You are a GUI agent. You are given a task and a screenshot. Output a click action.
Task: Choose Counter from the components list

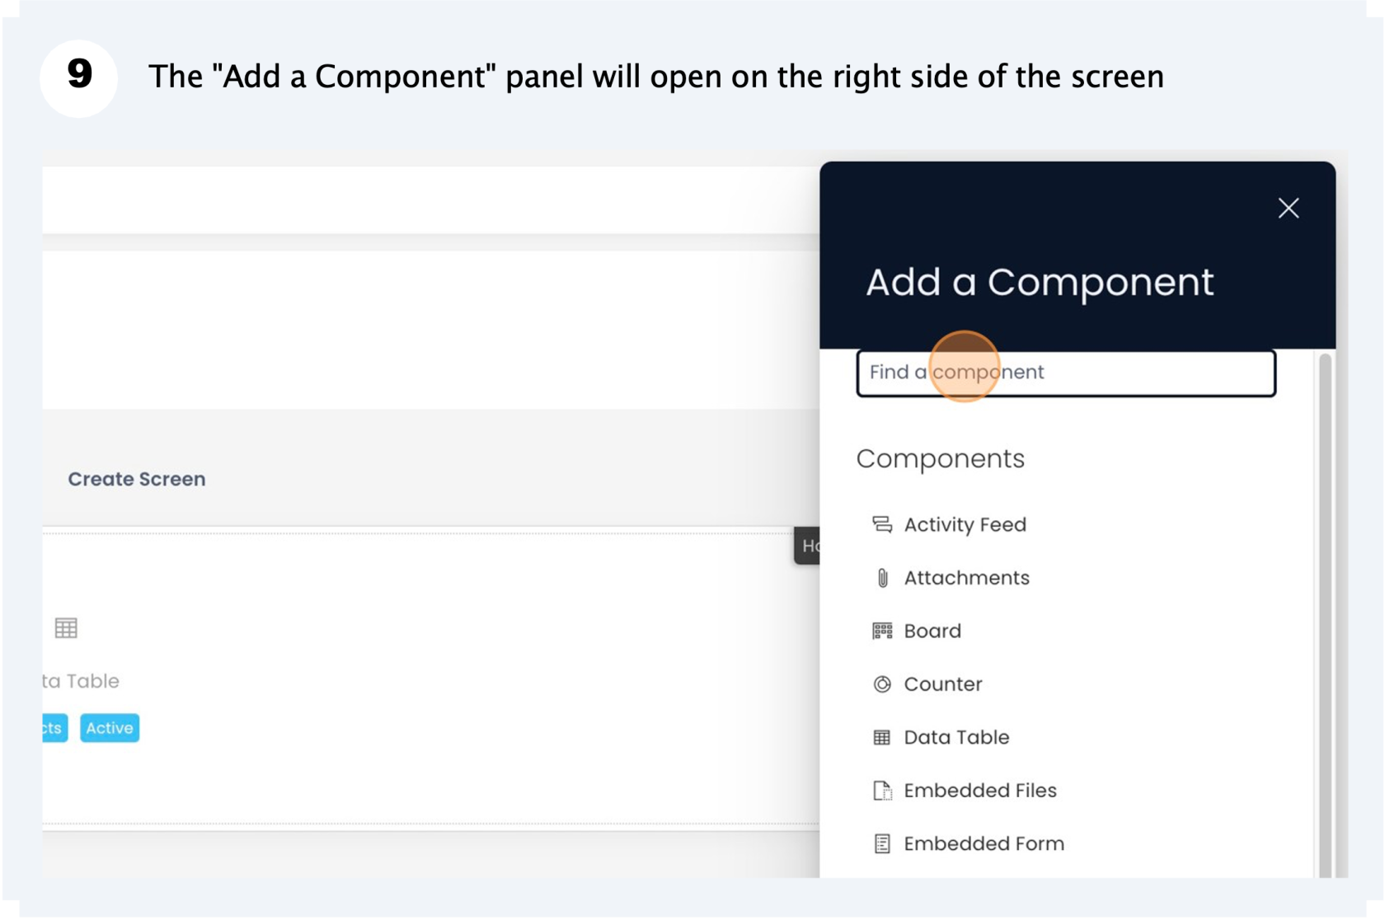point(942,683)
